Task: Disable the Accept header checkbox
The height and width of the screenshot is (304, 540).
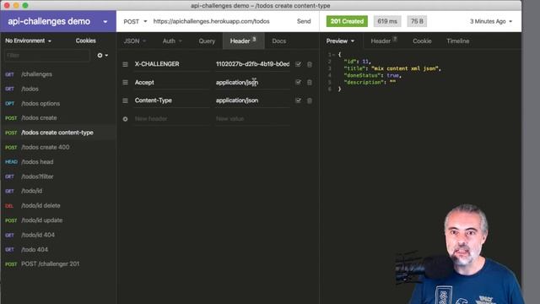Action: coord(298,82)
